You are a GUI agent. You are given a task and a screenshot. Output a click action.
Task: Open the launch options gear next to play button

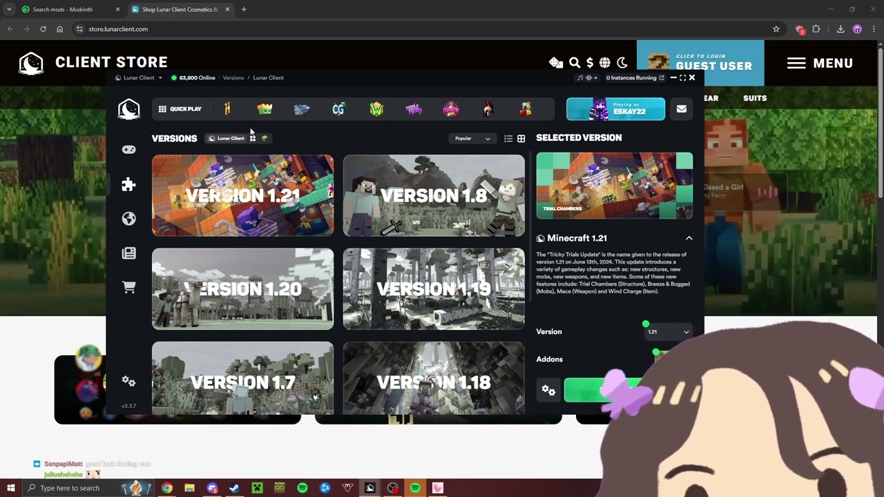point(548,391)
